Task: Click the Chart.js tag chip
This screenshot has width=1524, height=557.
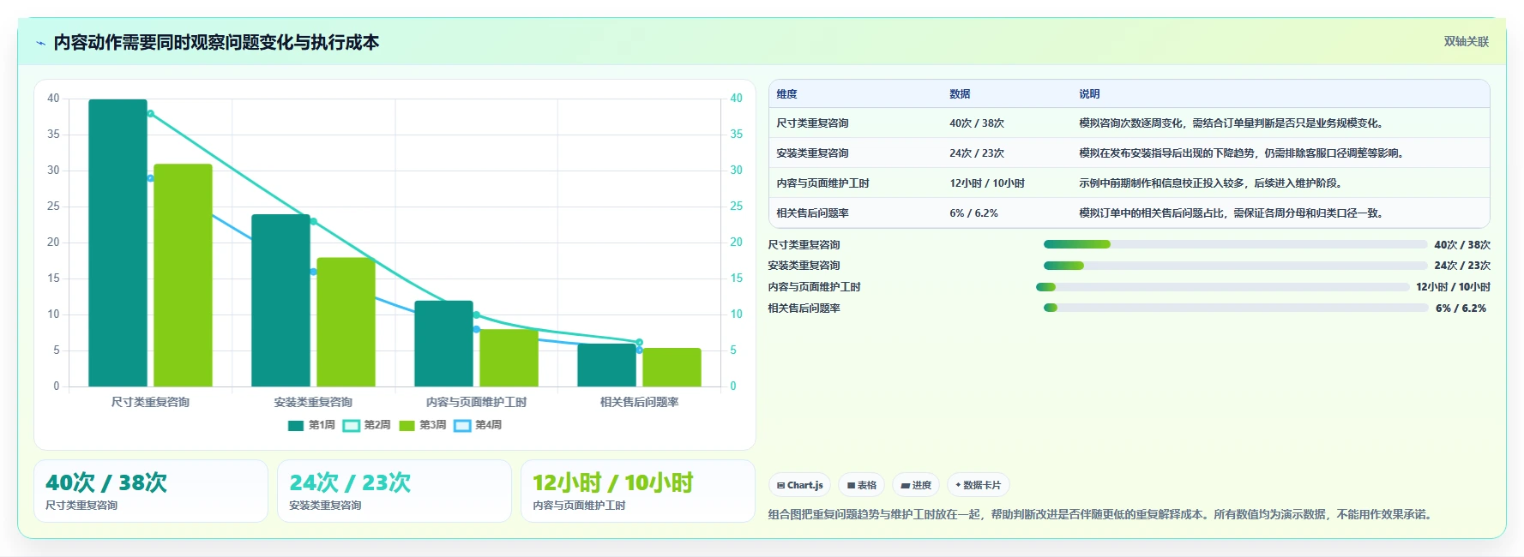Action: 799,485
